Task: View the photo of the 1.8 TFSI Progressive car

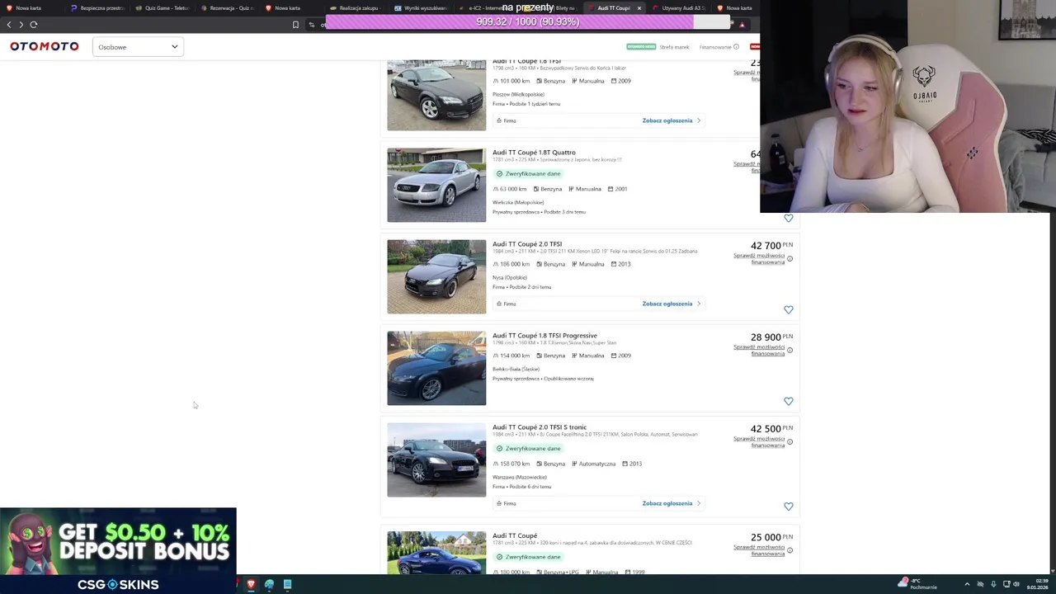Action: tap(436, 368)
